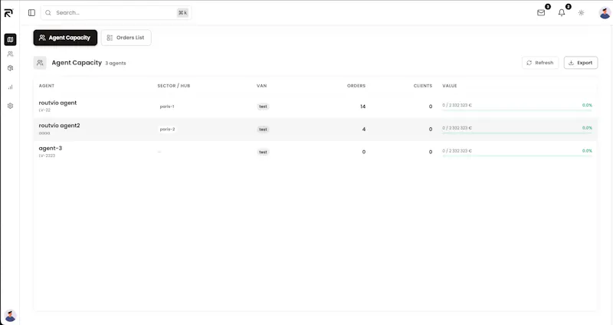
Task: Click the test van badge for routvio agent2
Action: (263, 130)
